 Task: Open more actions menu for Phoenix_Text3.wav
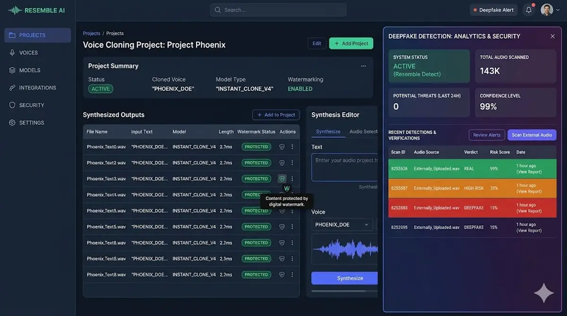(x=292, y=179)
